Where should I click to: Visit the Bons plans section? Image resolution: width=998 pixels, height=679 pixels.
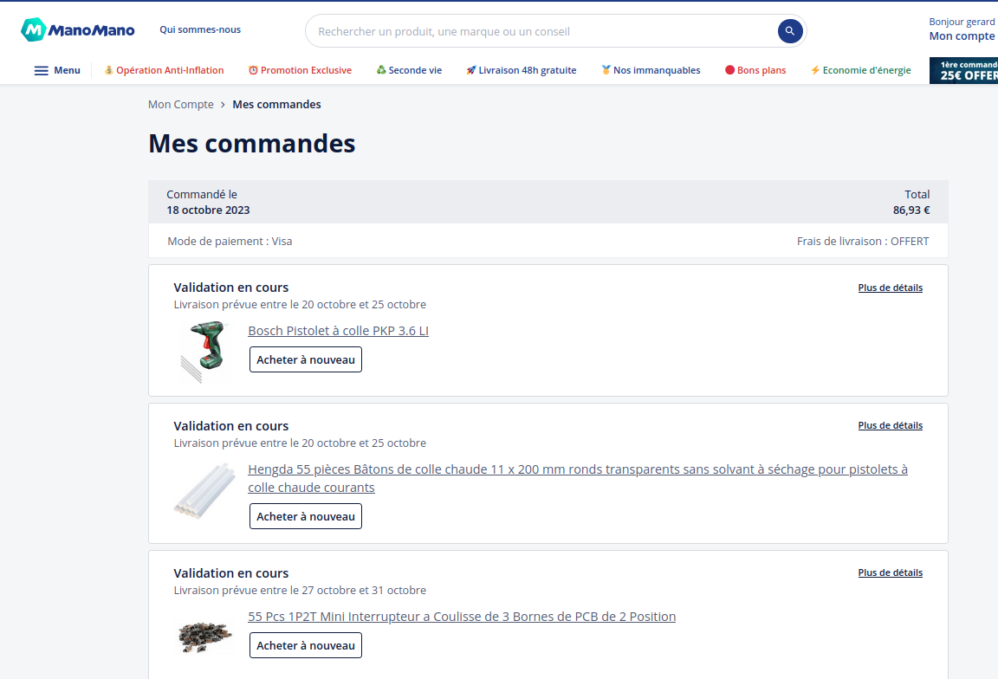point(755,70)
